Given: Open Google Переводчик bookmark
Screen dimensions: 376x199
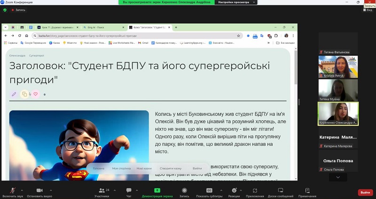Looking at the screenshot, I should coord(33,43).
